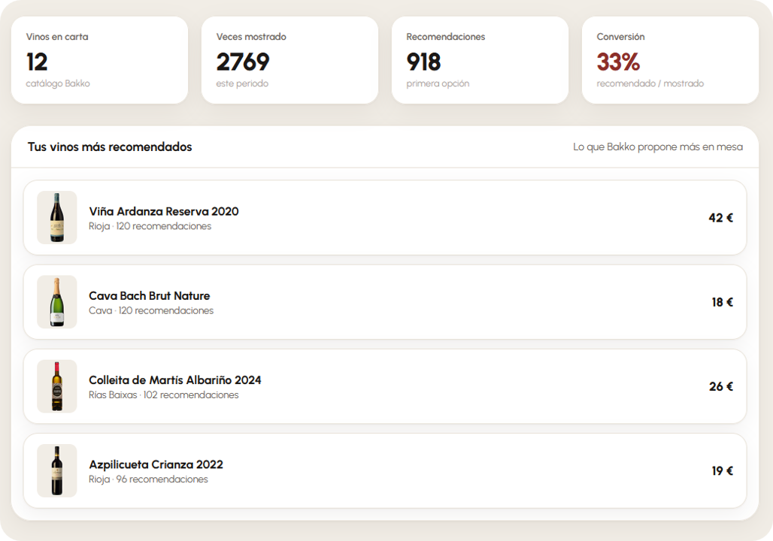Click the 'Rioja · 96 recomendaciones' subtitle
Screen dimensions: 773x541
(x=148, y=479)
